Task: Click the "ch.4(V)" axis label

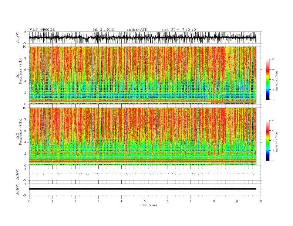Action: [18, 189]
